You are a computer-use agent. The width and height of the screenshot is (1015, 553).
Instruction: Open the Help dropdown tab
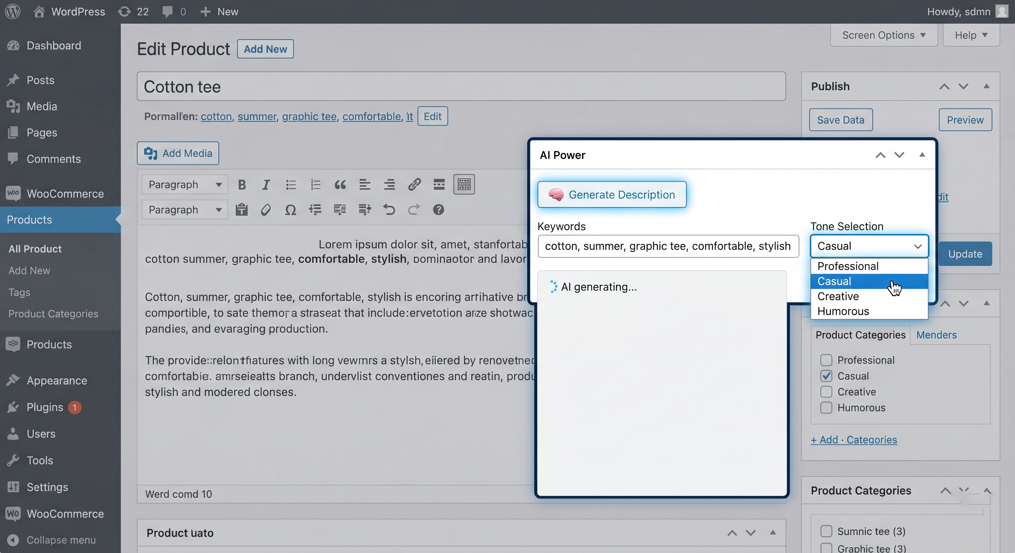971,35
